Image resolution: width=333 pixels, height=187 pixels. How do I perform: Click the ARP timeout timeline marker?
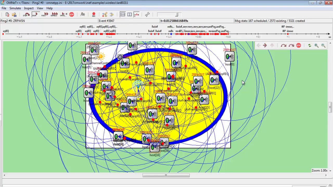pyautogui.click(x=288, y=34)
